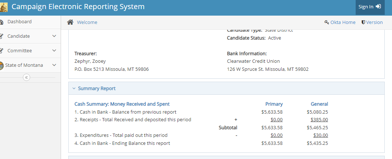
Task: Click the Treasurer: label
Action: point(85,53)
